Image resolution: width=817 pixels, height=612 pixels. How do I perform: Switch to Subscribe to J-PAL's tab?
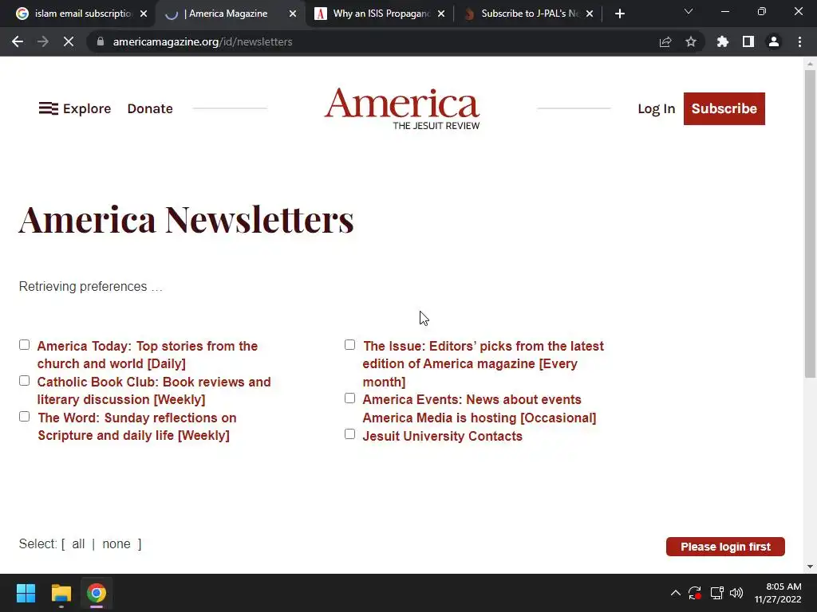530,14
